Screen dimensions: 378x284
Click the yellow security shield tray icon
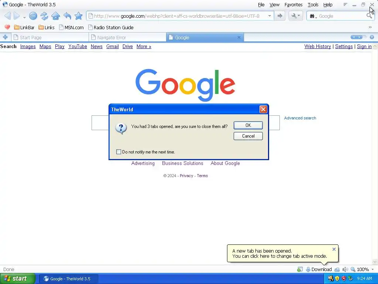coord(337,278)
